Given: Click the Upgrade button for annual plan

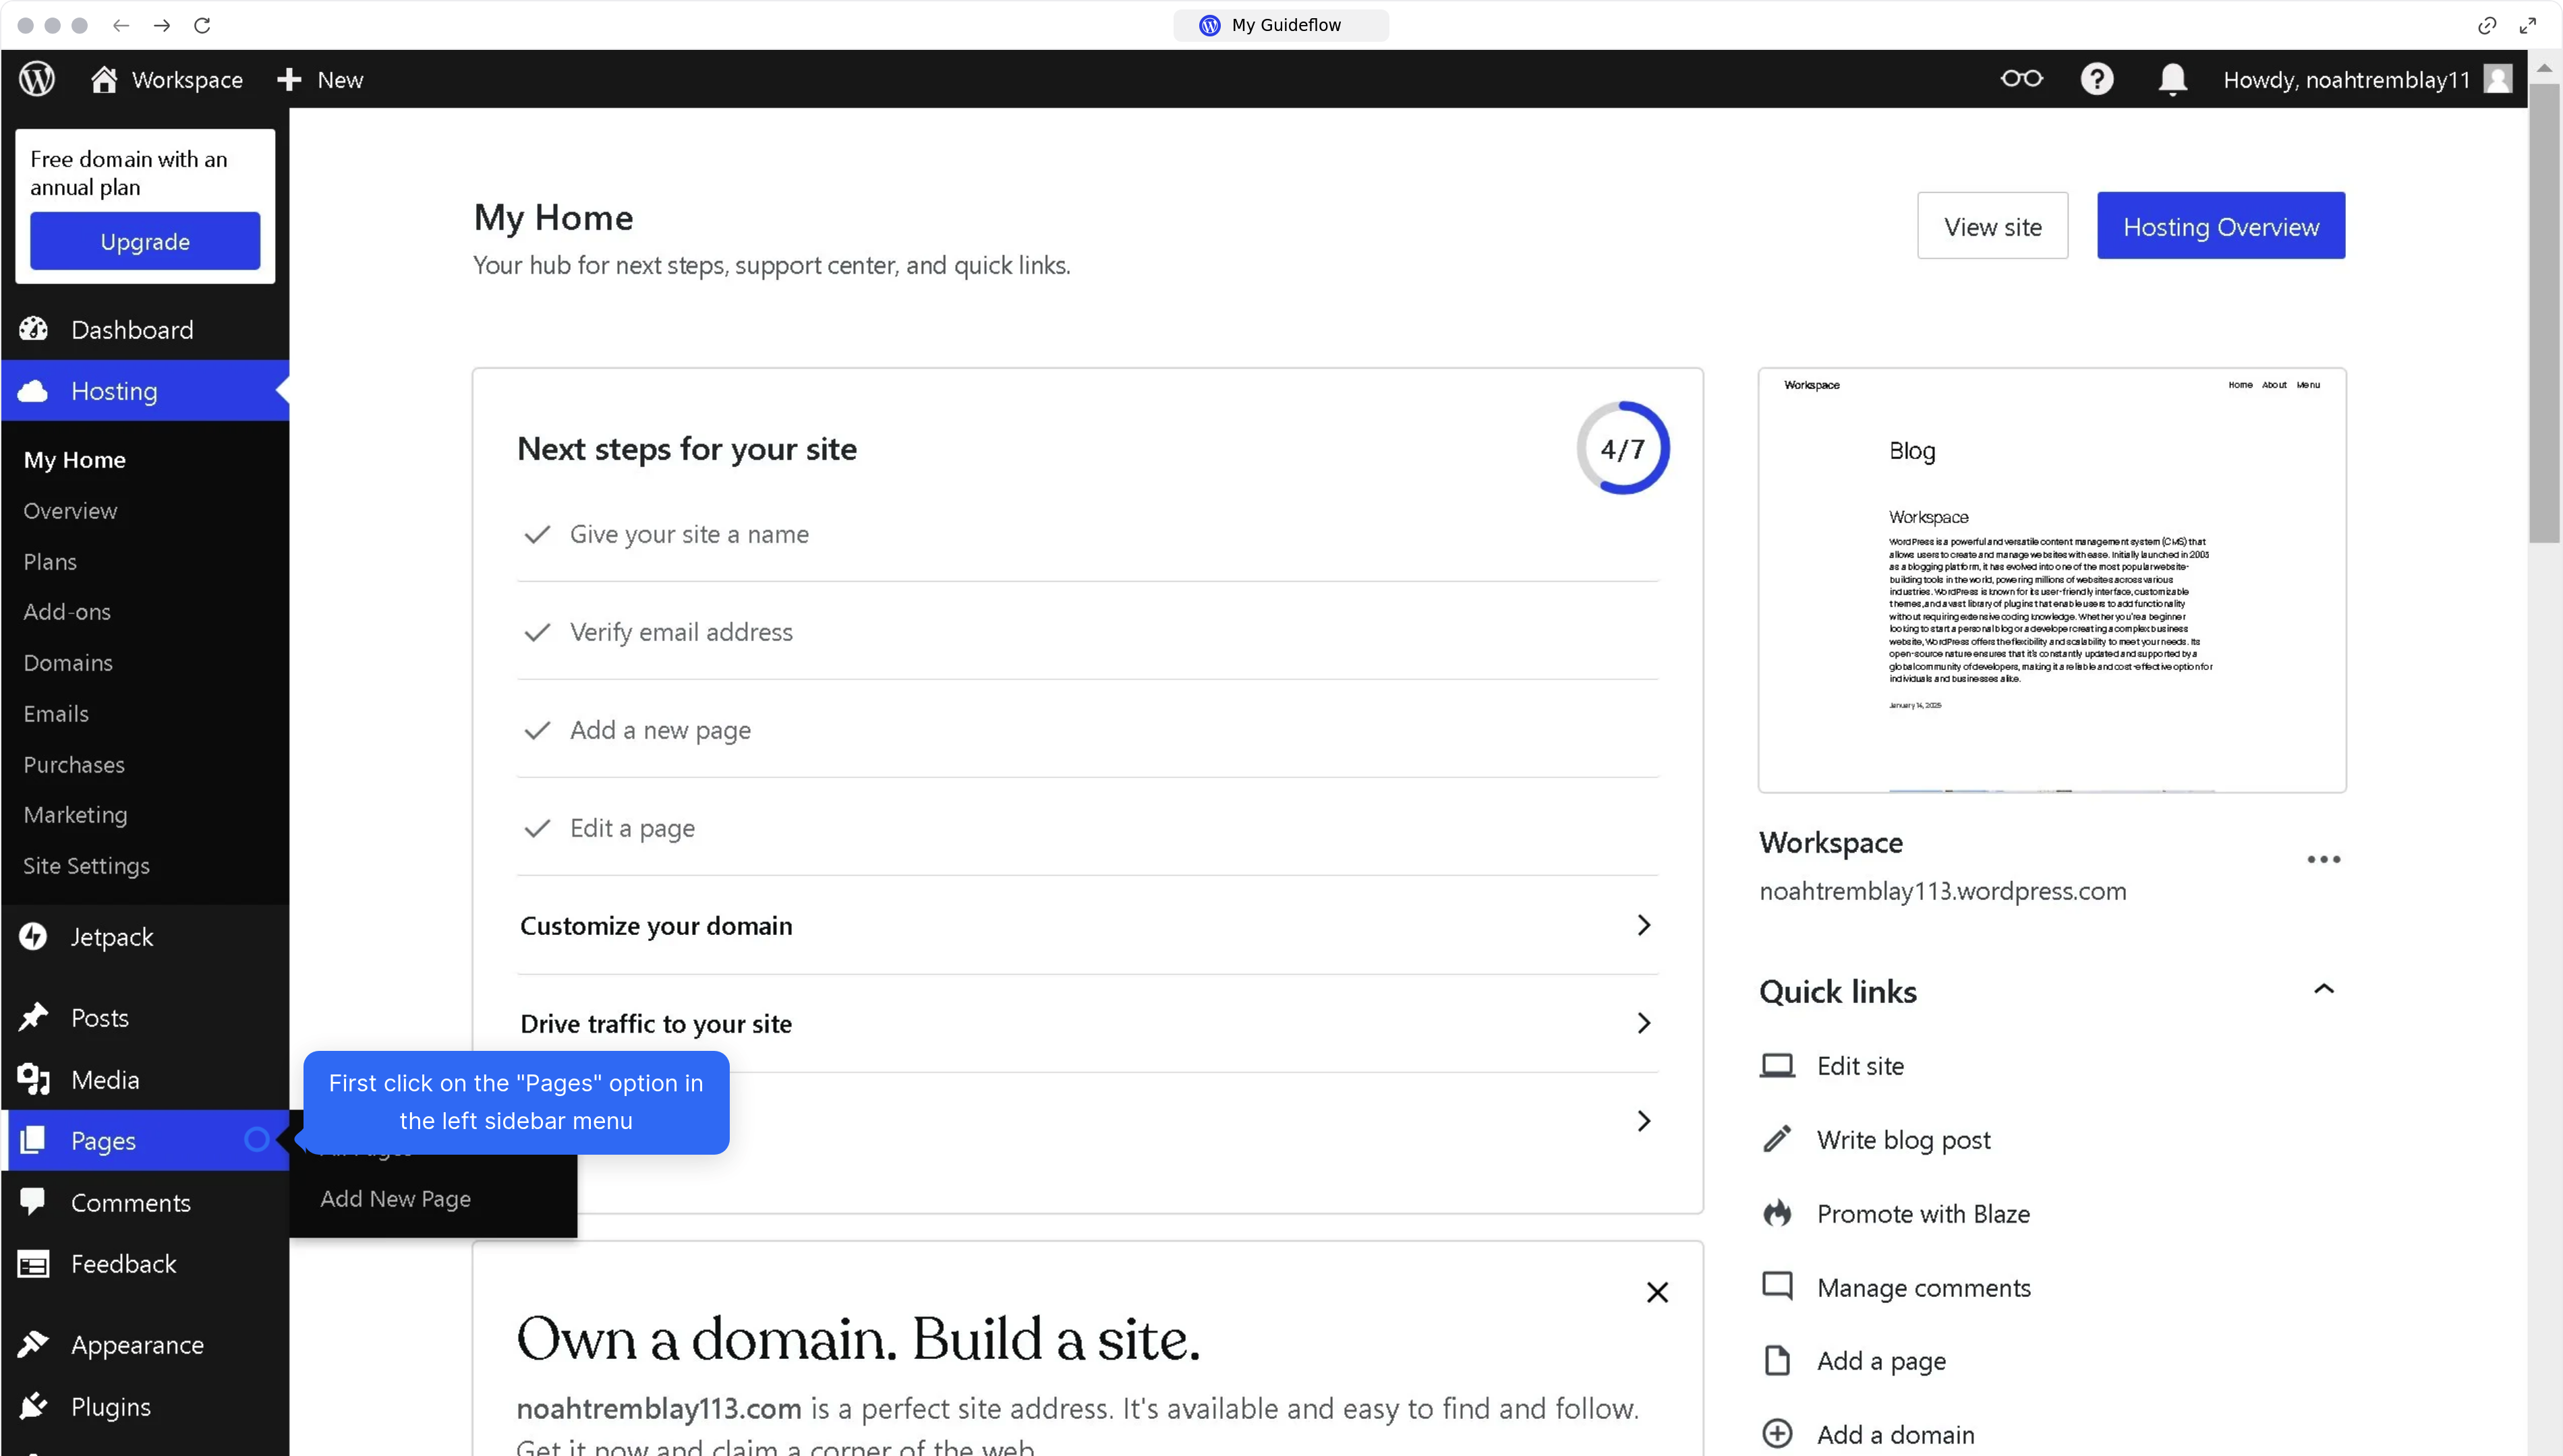Looking at the screenshot, I should pyautogui.click(x=144, y=240).
